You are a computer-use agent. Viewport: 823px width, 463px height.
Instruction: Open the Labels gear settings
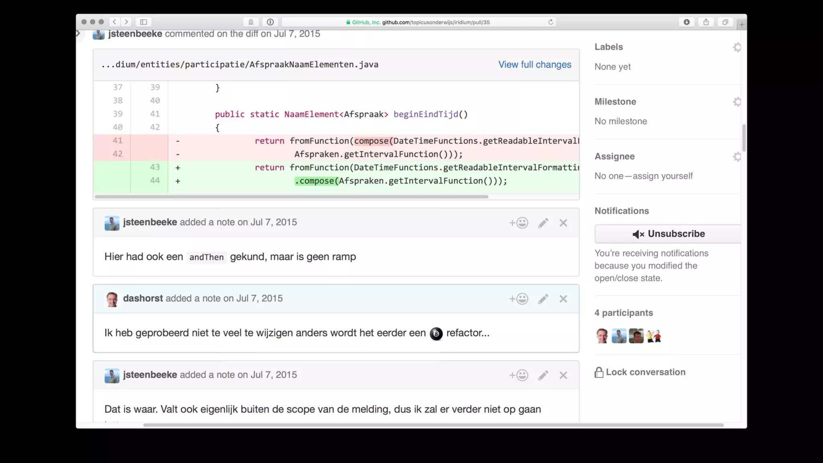pyautogui.click(x=737, y=47)
